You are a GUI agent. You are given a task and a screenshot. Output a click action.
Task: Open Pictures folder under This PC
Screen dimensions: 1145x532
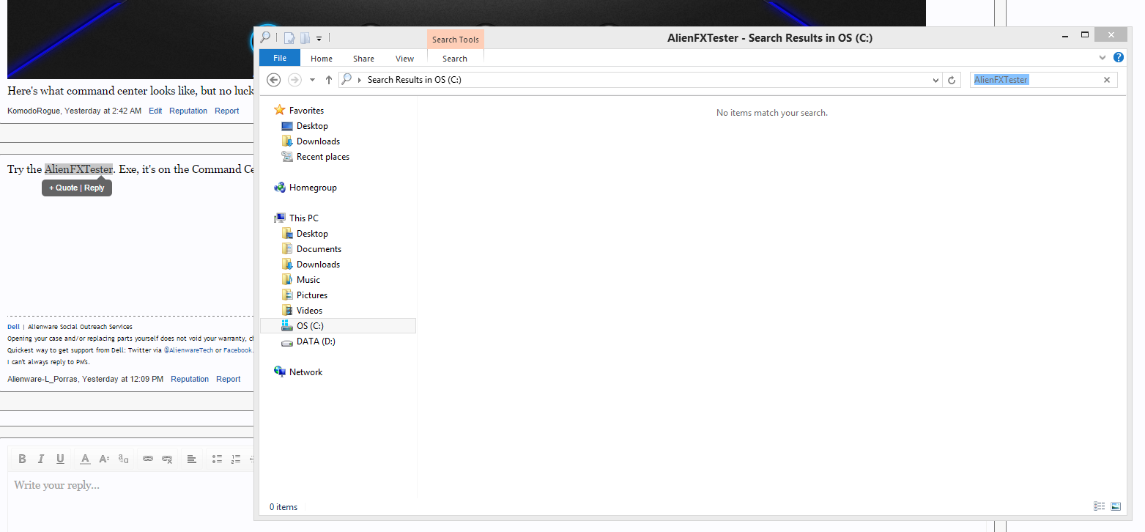point(312,295)
